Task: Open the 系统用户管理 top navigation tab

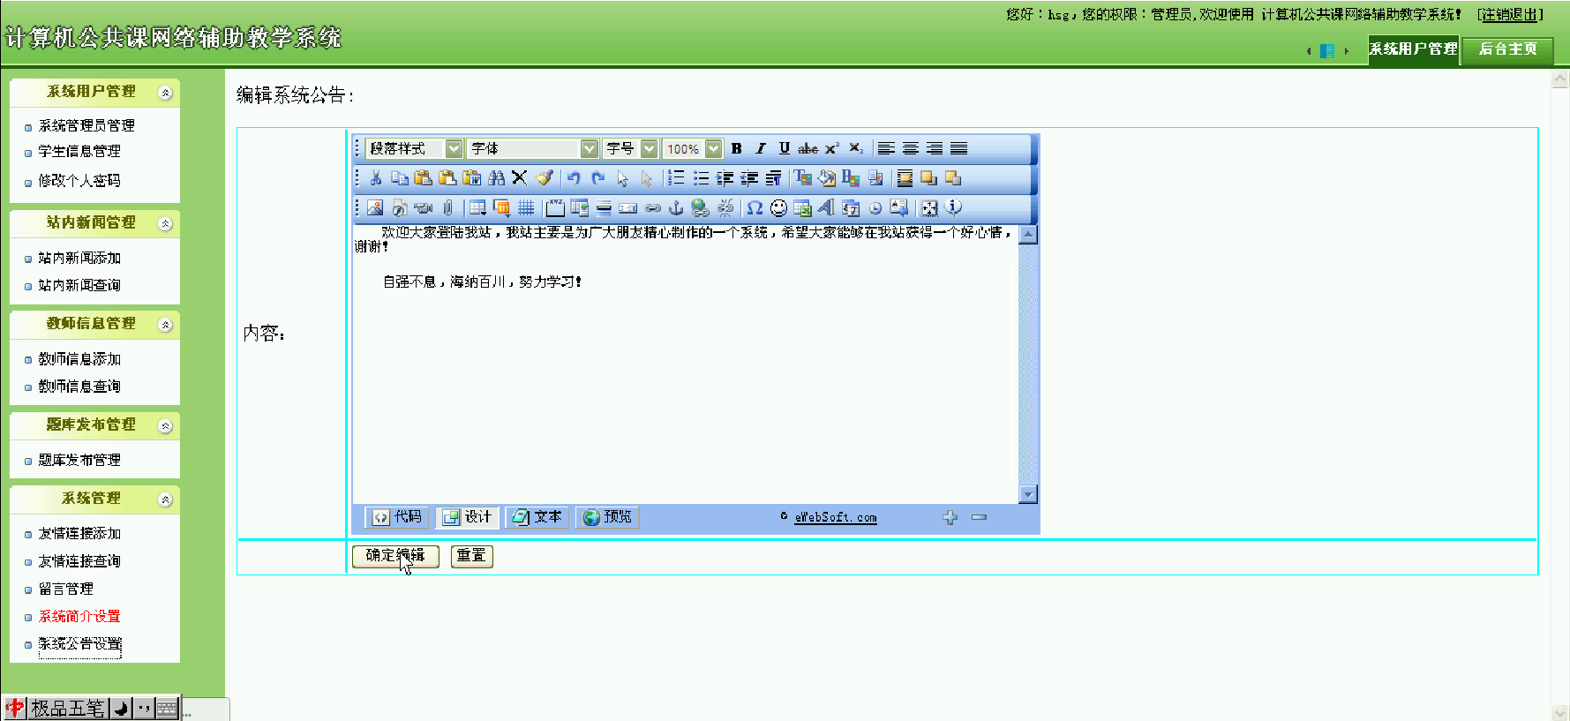Action: 1413,49
